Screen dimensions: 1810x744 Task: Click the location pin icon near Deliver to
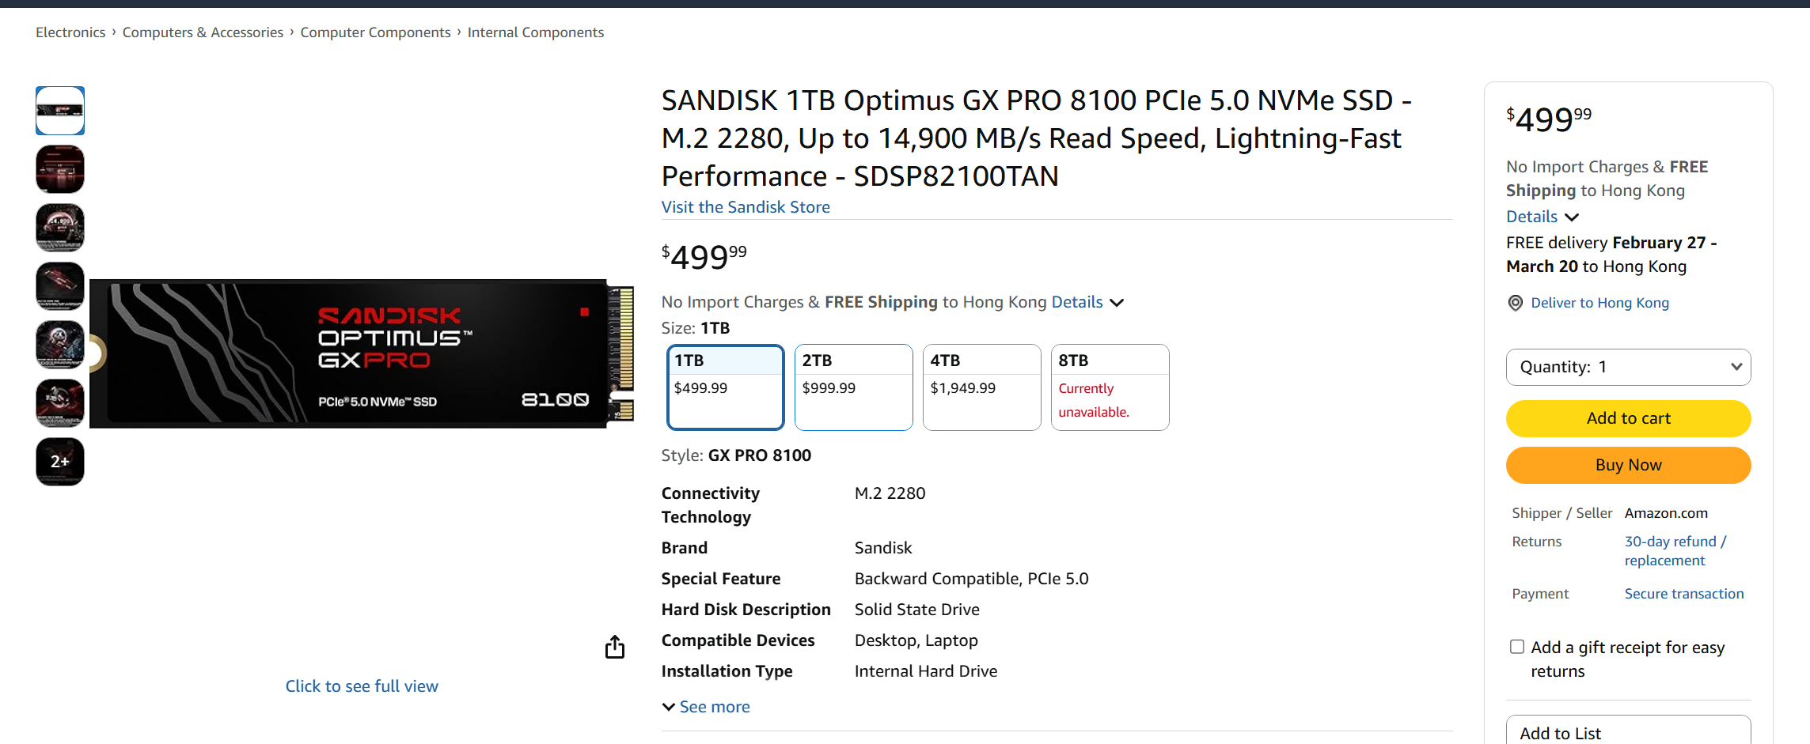click(x=1515, y=303)
